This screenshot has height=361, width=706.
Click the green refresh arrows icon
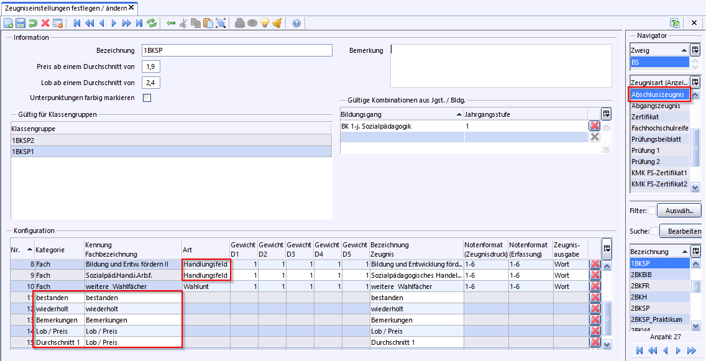click(152, 23)
